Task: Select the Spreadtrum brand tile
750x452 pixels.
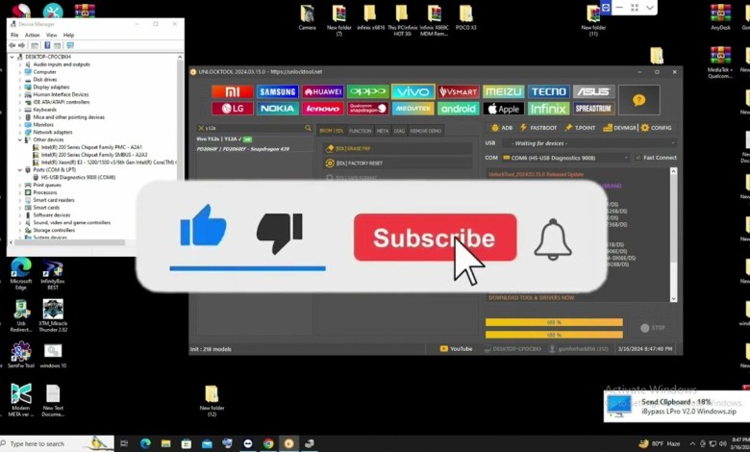Action: coord(593,109)
